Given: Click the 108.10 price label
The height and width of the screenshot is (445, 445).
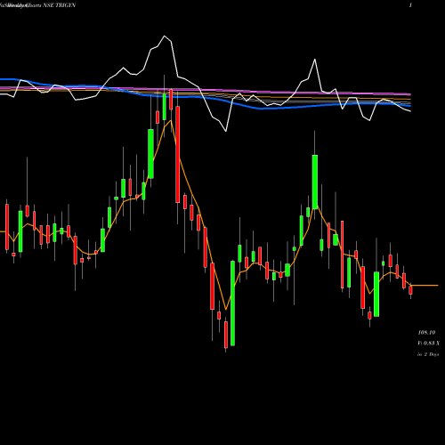Looking at the screenshot, I should click(426, 333).
